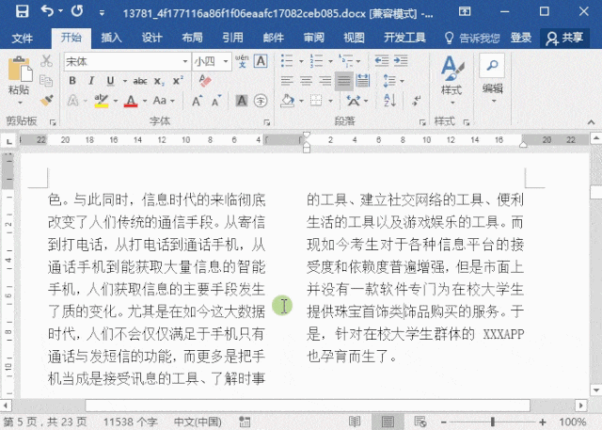Center align the text
The height and width of the screenshot is (430, 602).
[x=306, y=81]
